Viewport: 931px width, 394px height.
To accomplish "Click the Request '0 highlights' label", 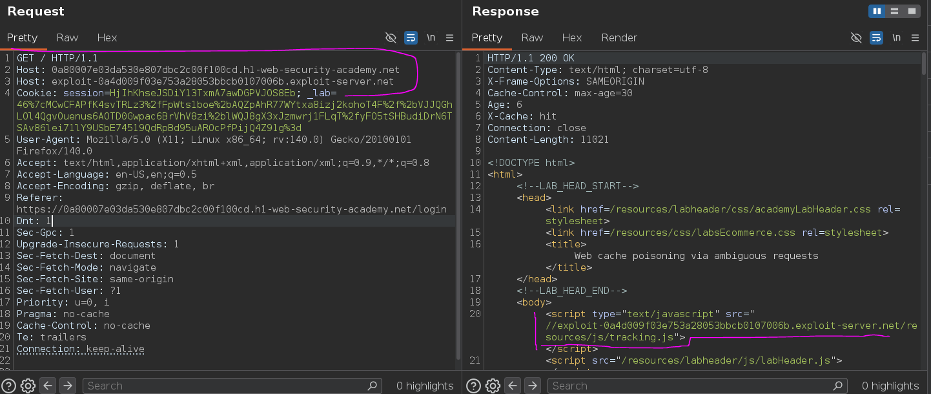I will 425,386.
